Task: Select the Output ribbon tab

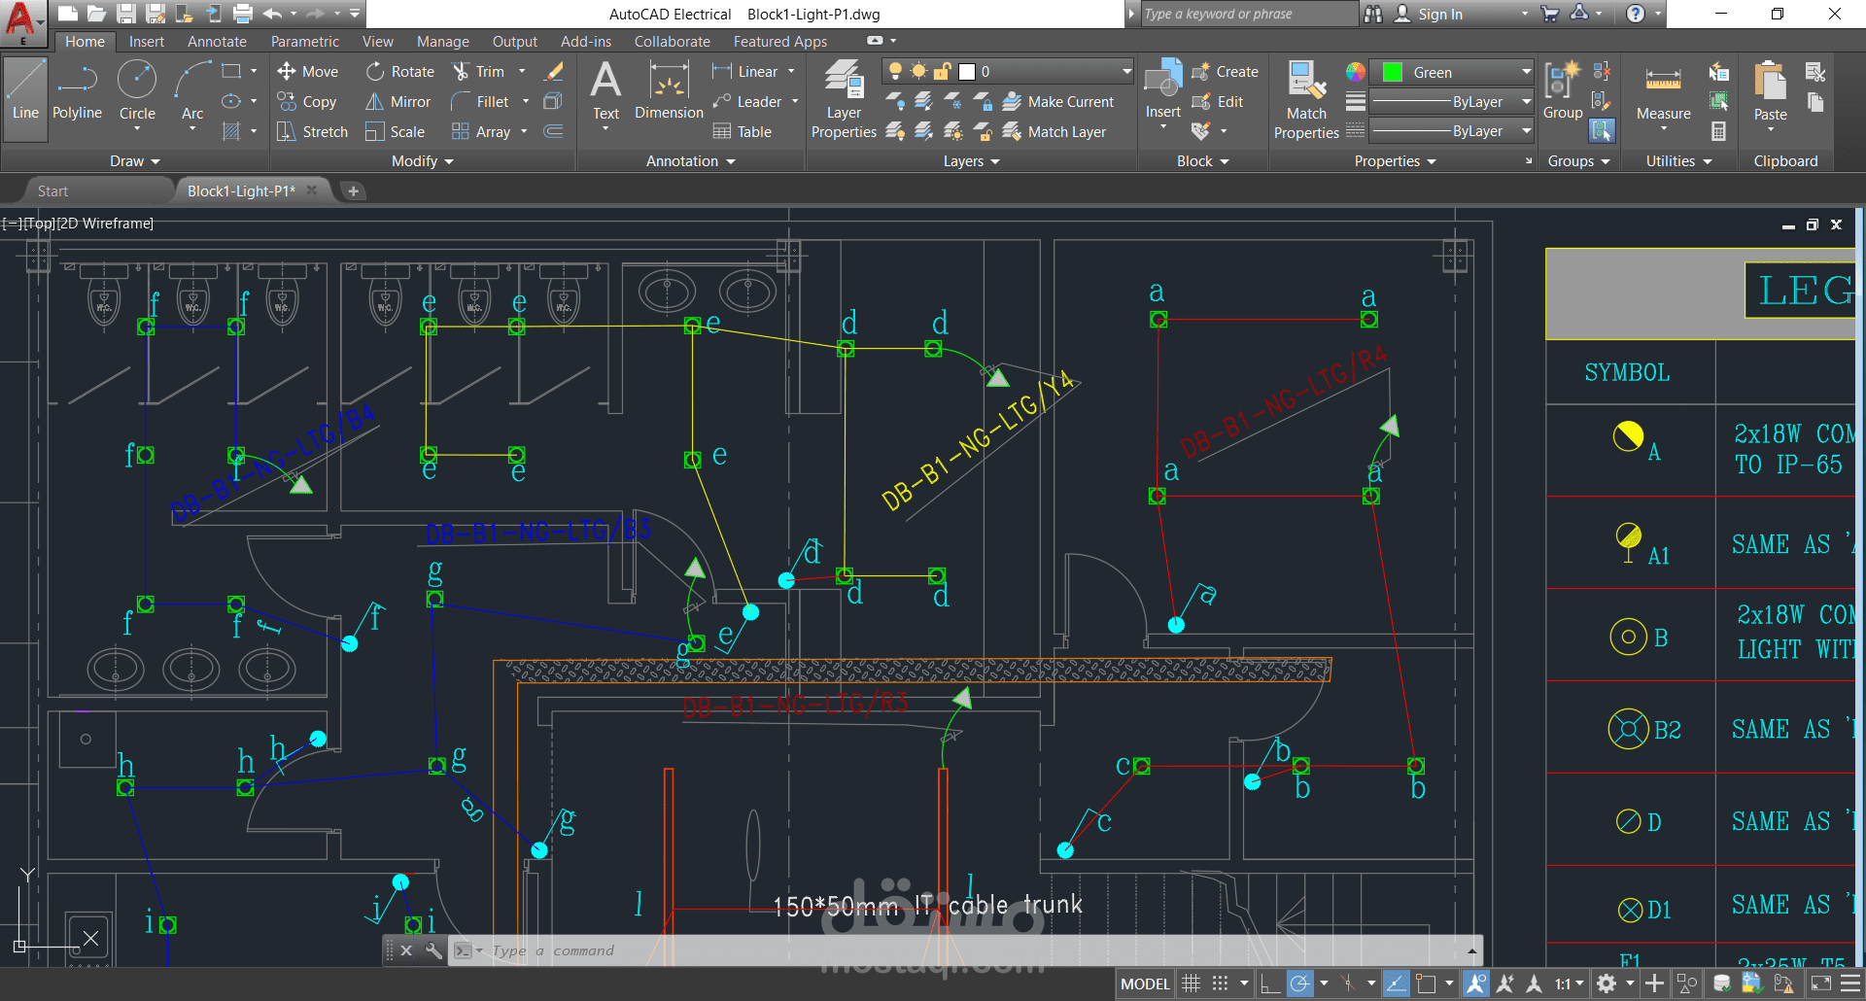Action: pos(514,42)
